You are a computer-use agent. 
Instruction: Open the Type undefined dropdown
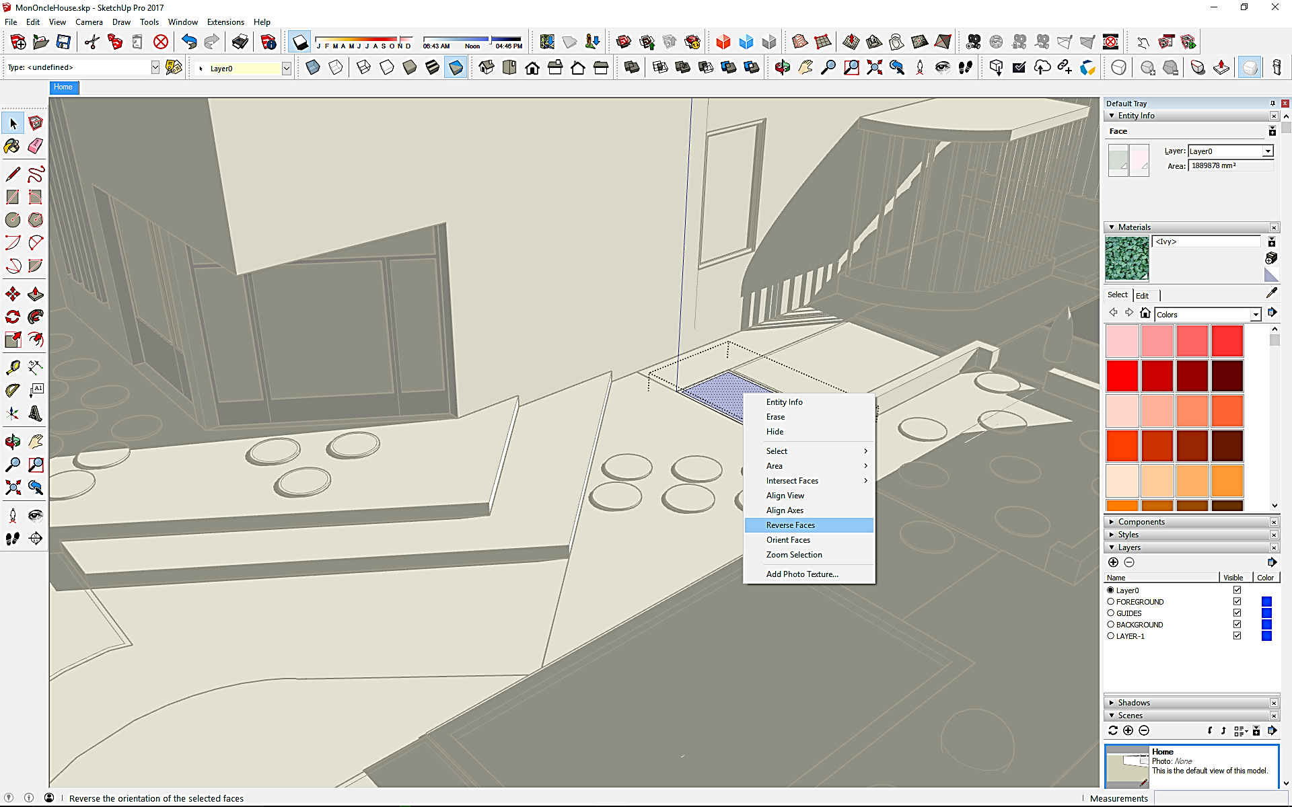pyautogui.click(x=155, y=67)
